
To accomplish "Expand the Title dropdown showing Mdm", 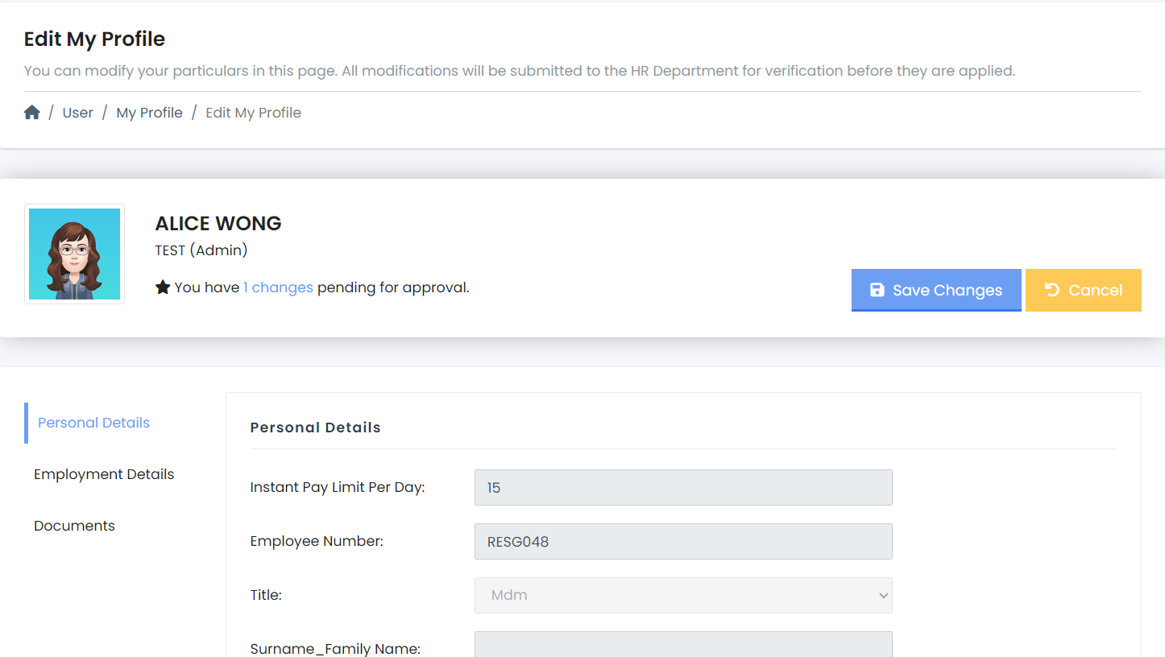I will (682, 595).
